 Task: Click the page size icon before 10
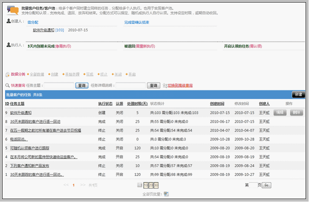coord(140,185)
